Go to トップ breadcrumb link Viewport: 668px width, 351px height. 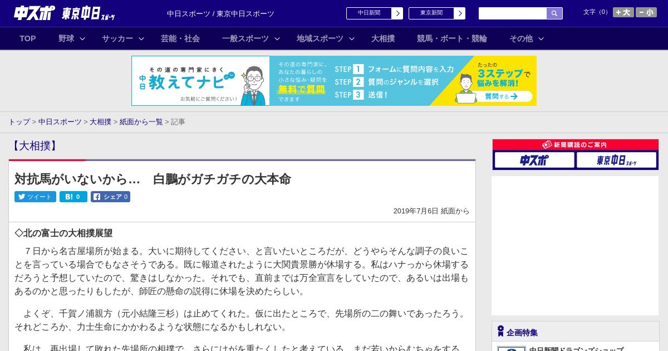[x=19, y=121]
